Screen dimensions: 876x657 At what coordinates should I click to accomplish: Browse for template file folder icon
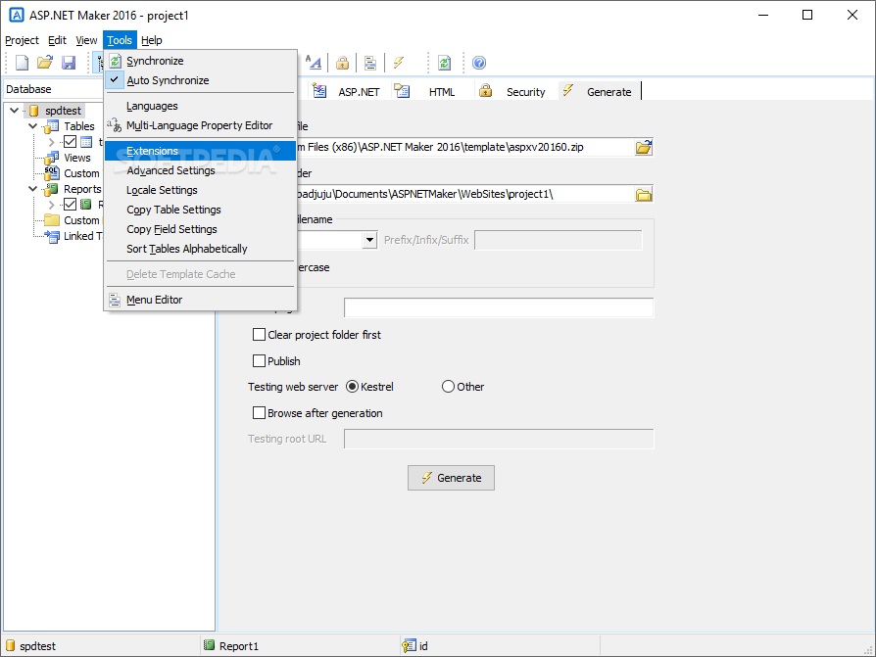pos(644,148)
